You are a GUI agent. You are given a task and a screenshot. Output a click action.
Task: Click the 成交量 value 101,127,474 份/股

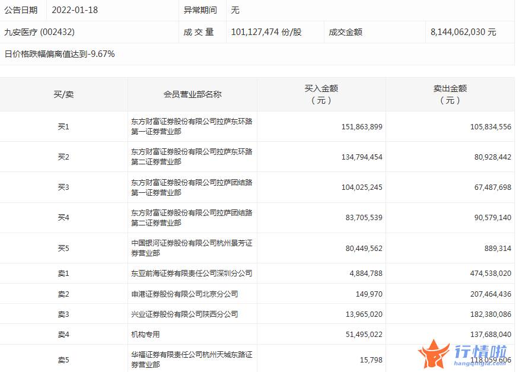[266, 32]
